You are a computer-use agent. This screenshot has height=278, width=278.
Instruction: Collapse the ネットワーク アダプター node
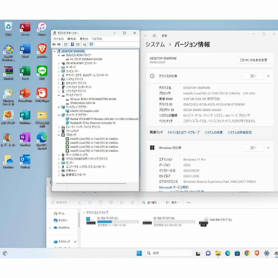coord(59,115)
